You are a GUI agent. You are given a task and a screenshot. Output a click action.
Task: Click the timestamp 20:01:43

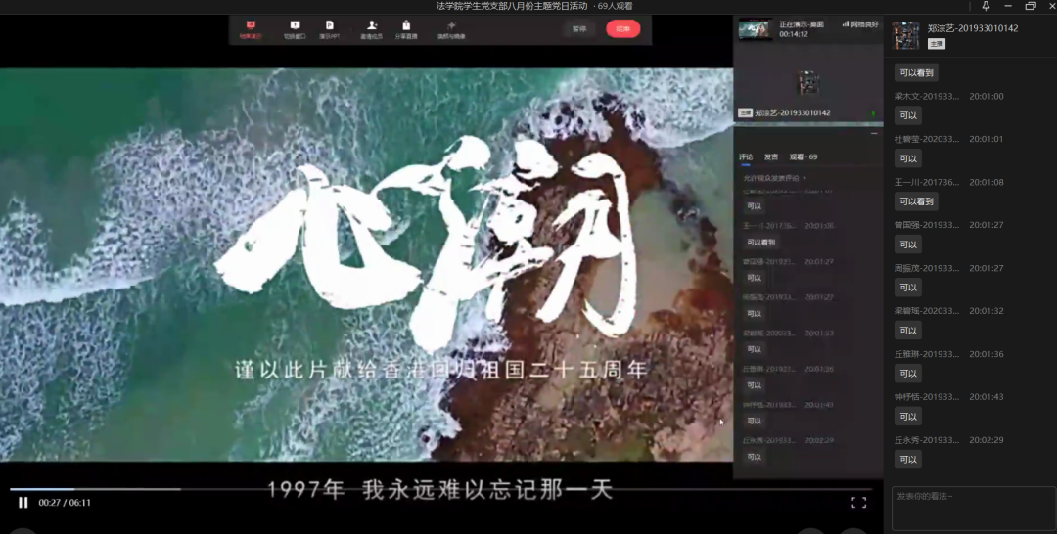987,397
